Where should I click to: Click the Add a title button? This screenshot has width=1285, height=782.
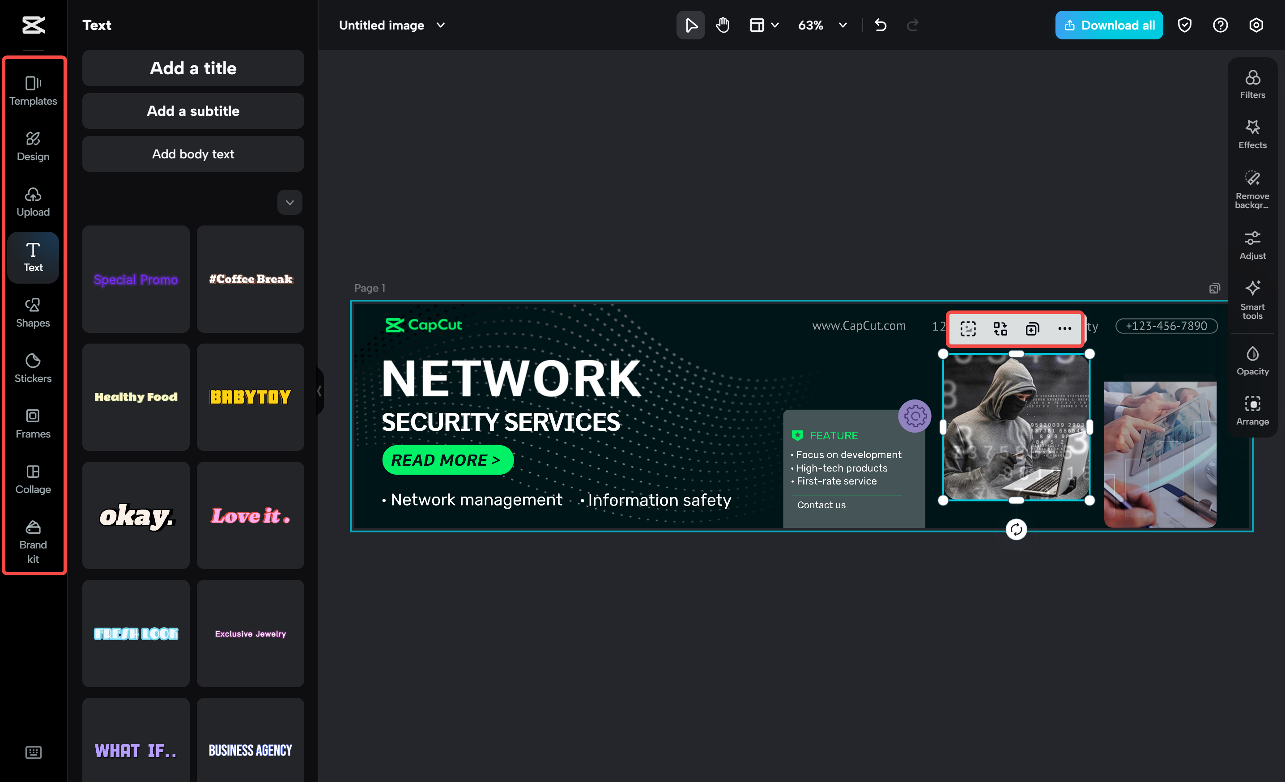pos(193,68)
